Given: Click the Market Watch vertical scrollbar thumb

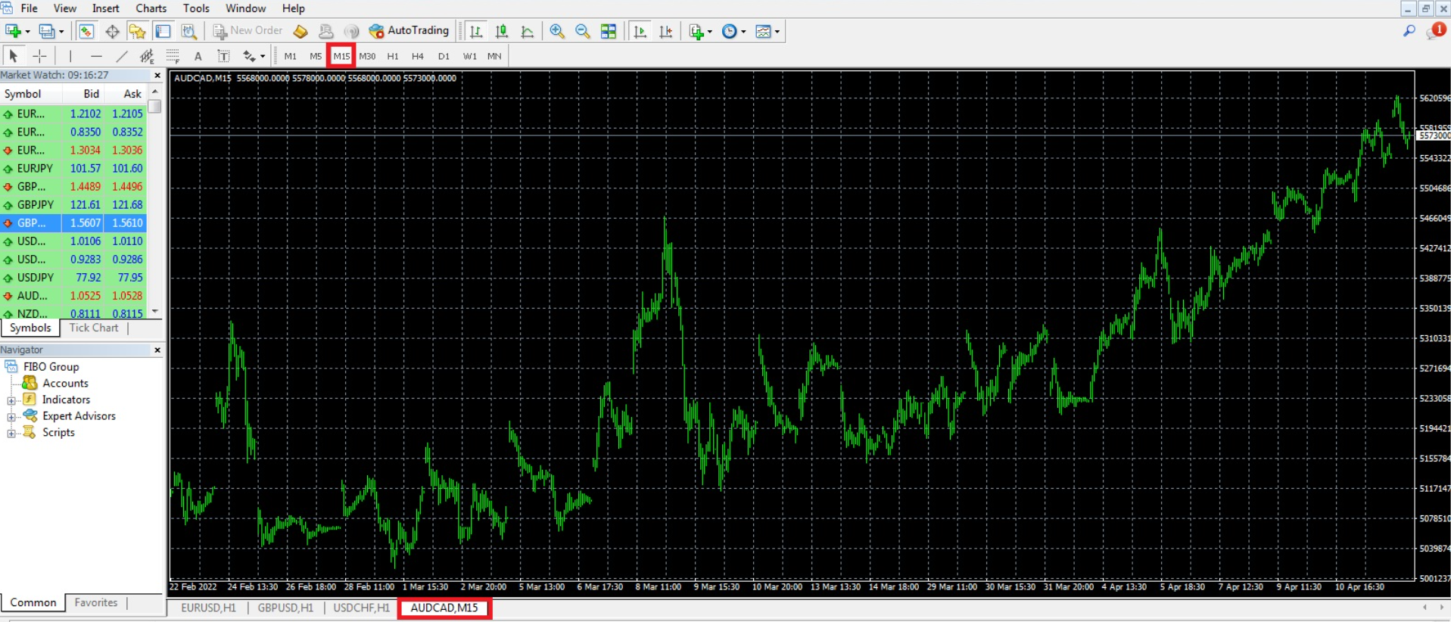Looking at the screenshot, I should [x=155, y=106].
